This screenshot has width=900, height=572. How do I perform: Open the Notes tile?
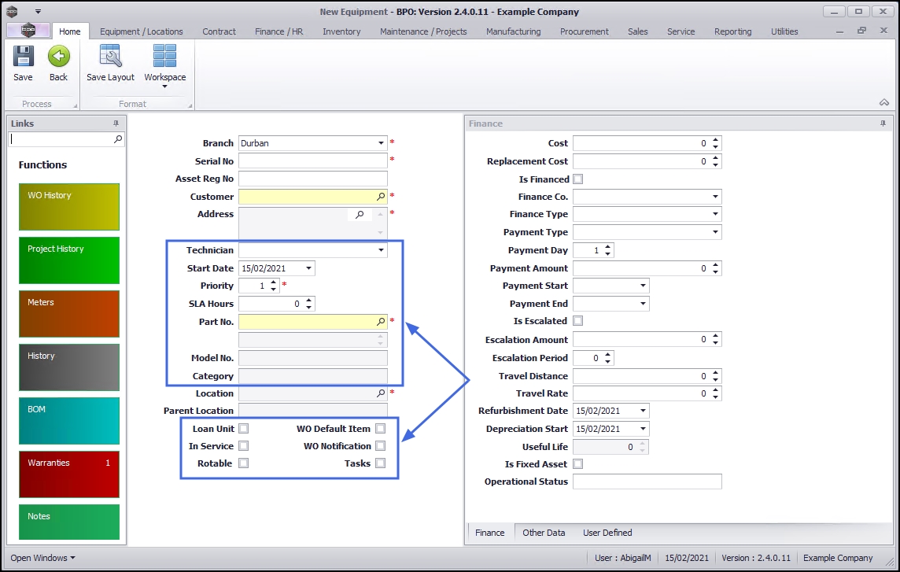[x=69, y=522]
